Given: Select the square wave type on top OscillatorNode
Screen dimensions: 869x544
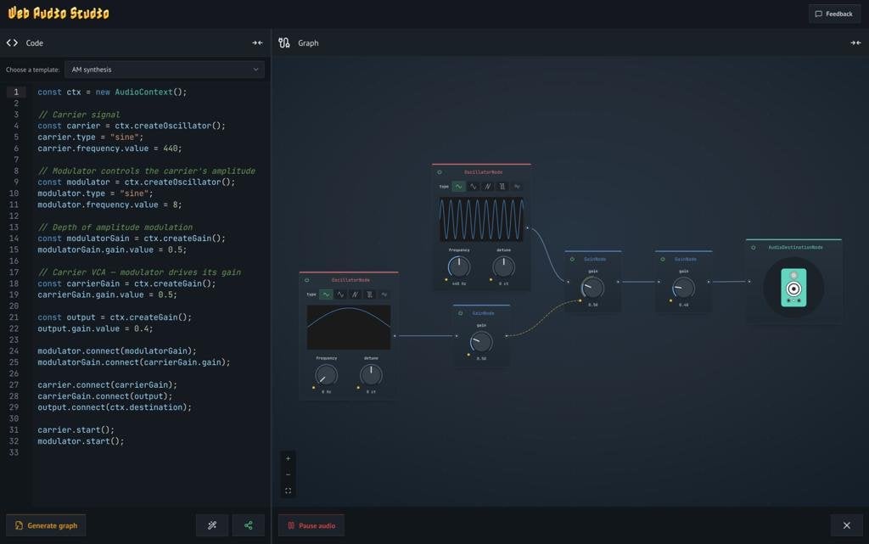Looking at the screenshot, I should (x=502, y=186).
